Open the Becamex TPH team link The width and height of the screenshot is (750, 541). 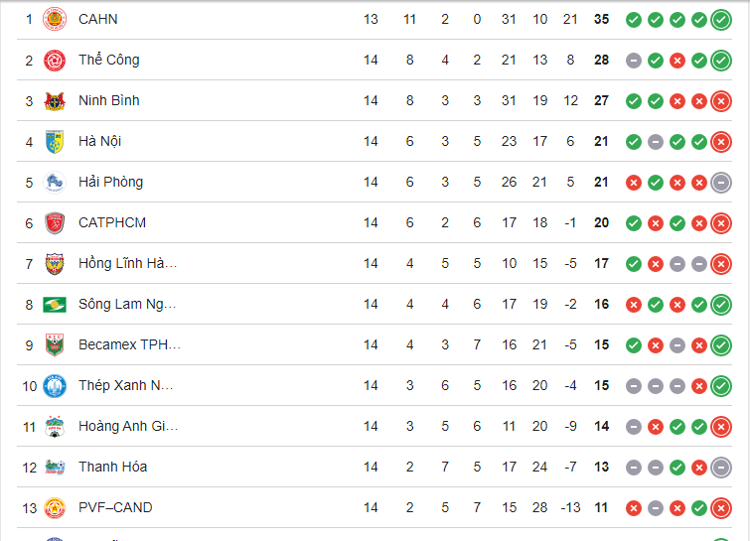[x=128, y=344]
